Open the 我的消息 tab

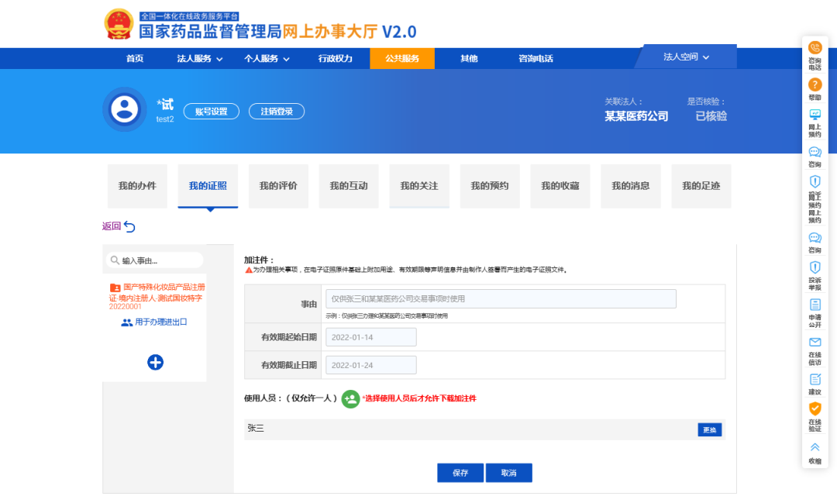click(630, 186)
